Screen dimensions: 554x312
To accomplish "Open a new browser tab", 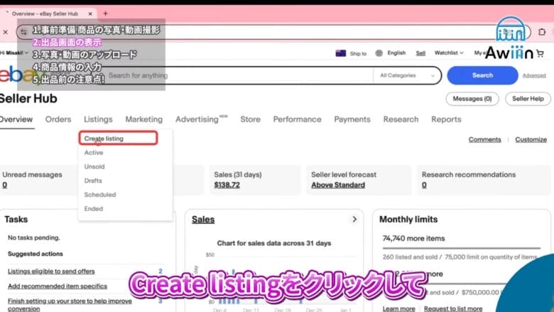I will pyautogui.click(x=105, y=14).
